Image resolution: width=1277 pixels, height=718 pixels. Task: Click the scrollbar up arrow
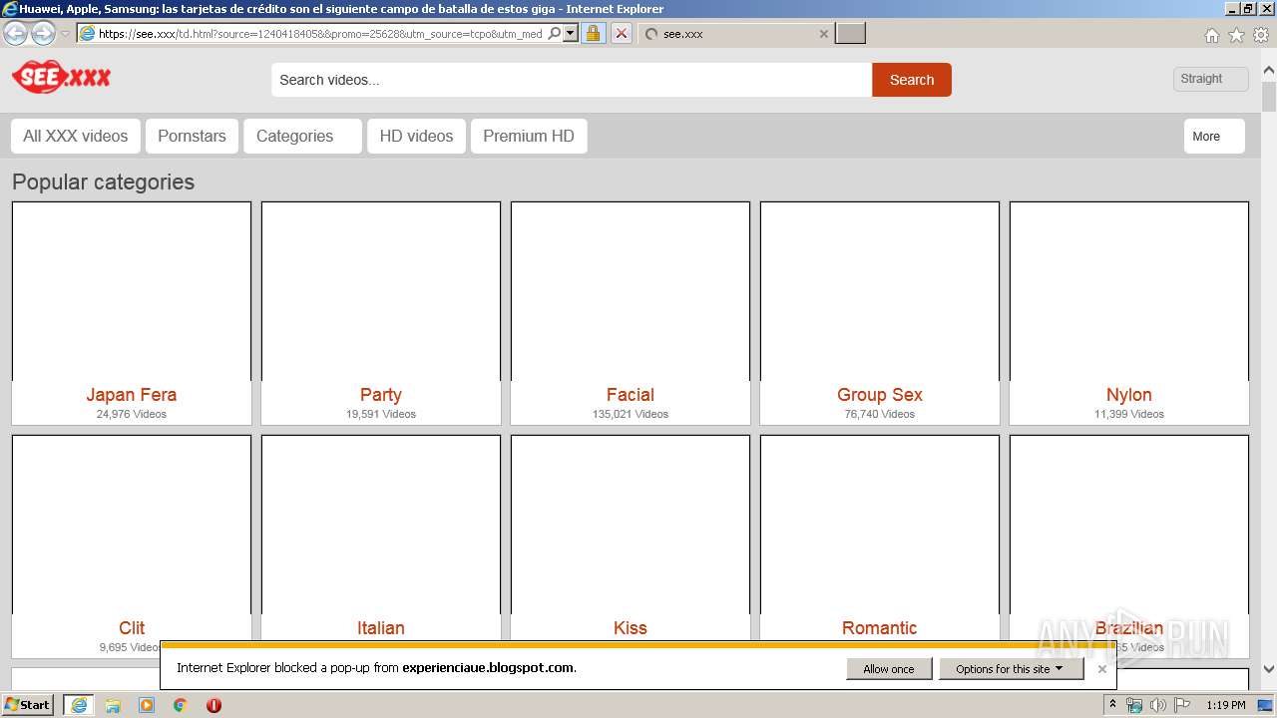[1269, 71]
